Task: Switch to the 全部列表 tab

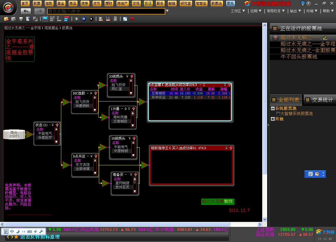Action: coord(286,100)
